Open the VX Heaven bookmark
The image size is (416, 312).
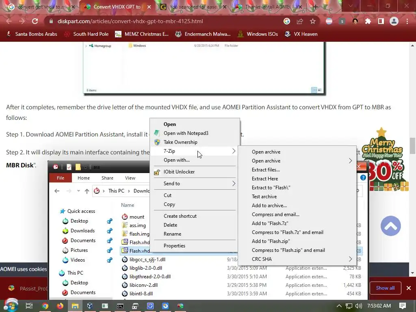(x=301, y=34)
